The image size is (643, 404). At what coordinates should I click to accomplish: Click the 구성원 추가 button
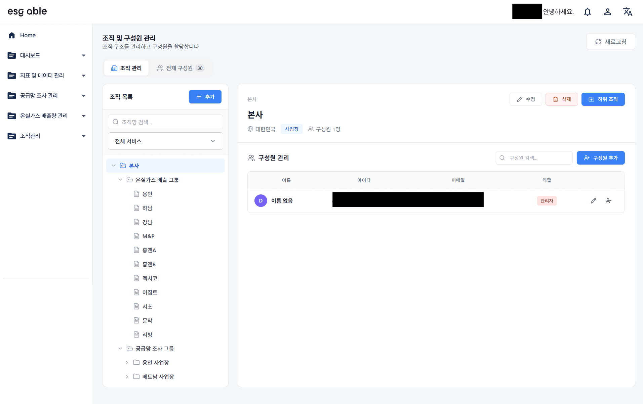(x=601, y=158)
